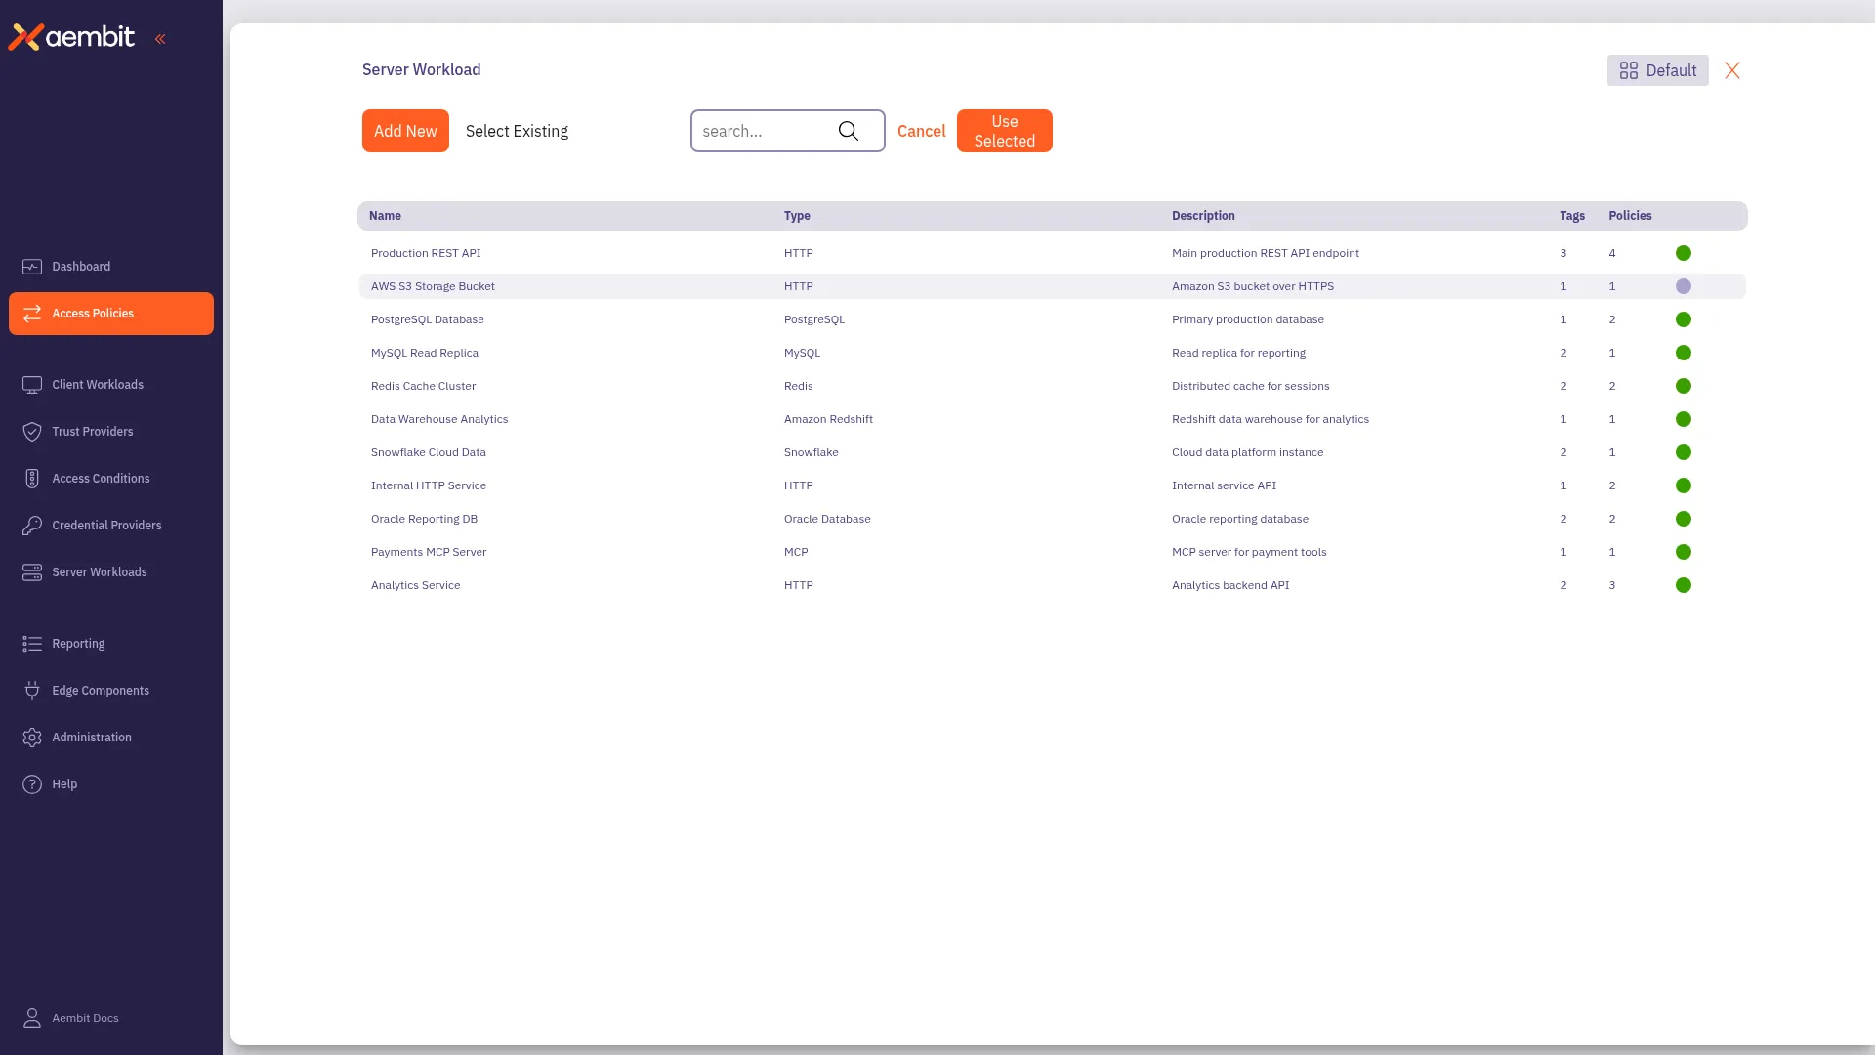Click the Analytics Service status dot
The width and height of the screenshot is (1875, 1055).
[1684, 585]
